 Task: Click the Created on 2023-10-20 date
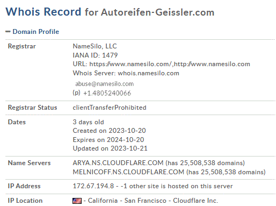coord(109,131)
